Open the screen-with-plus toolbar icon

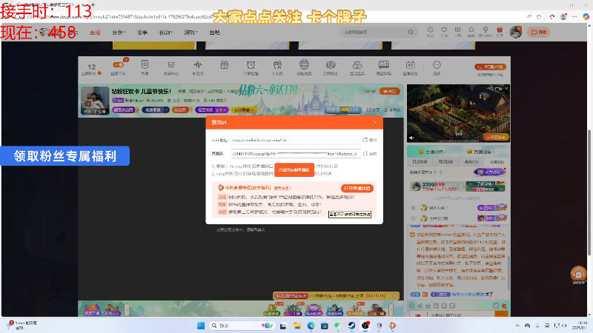pos(383,64)
